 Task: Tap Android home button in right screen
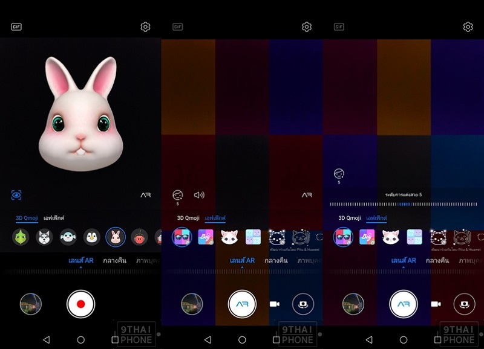tap(404, 340)
